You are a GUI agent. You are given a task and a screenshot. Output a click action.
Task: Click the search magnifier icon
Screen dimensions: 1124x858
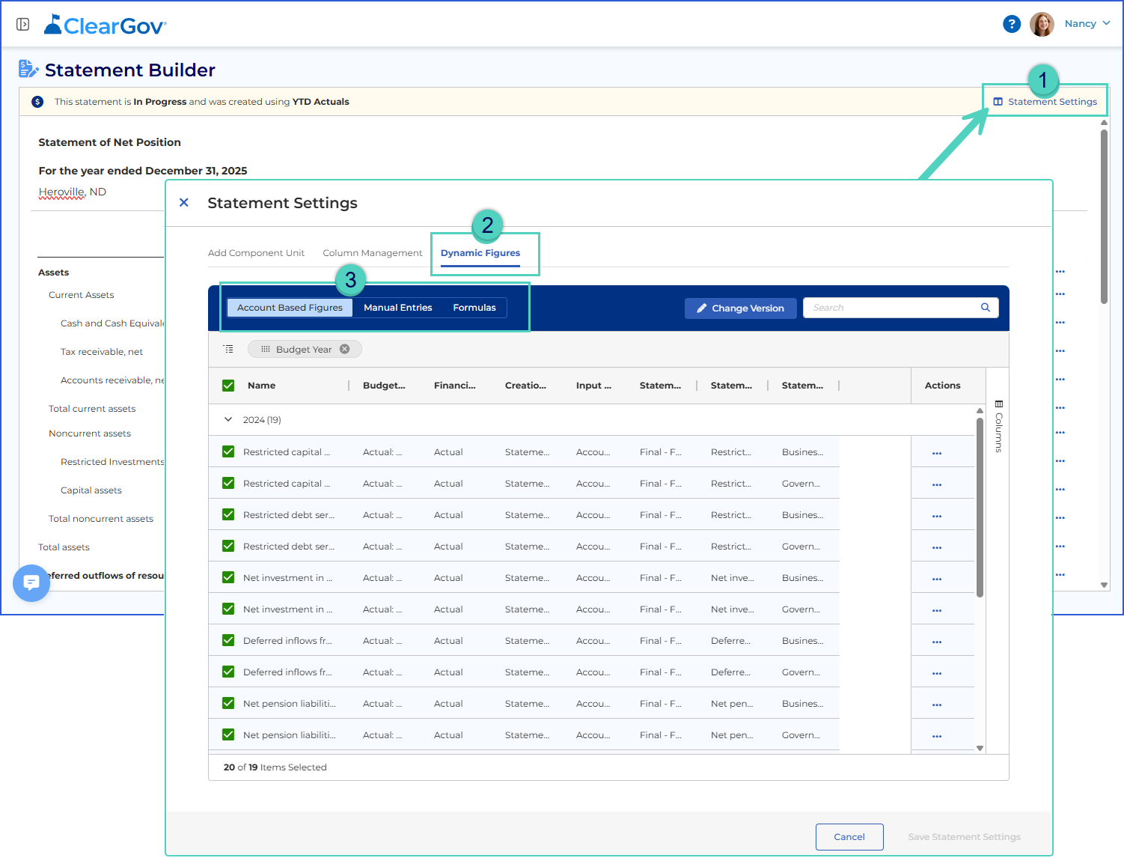coord(986,308)
